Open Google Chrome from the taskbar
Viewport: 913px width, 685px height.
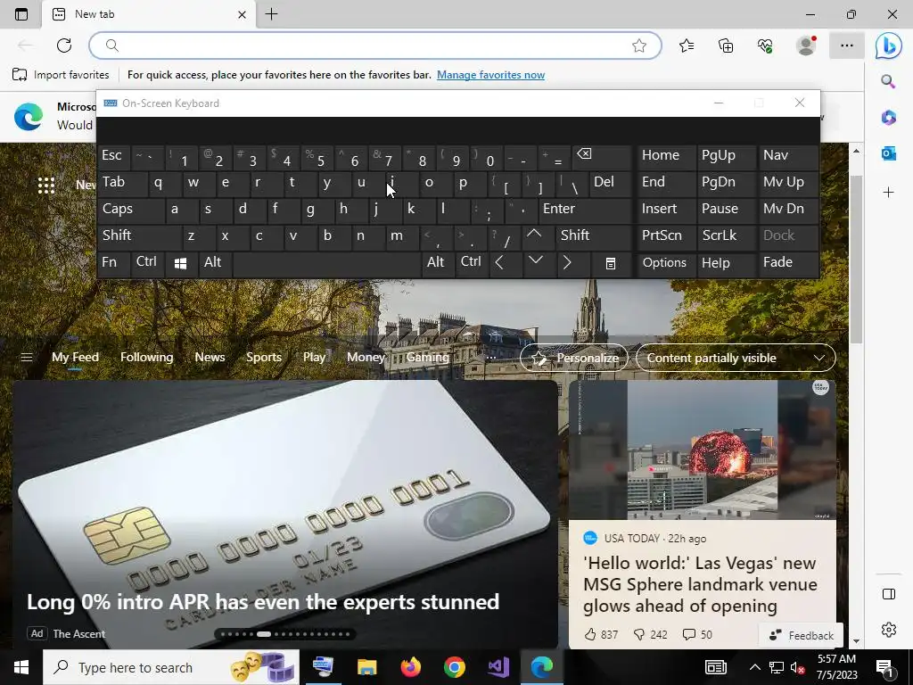pos(454,667)
